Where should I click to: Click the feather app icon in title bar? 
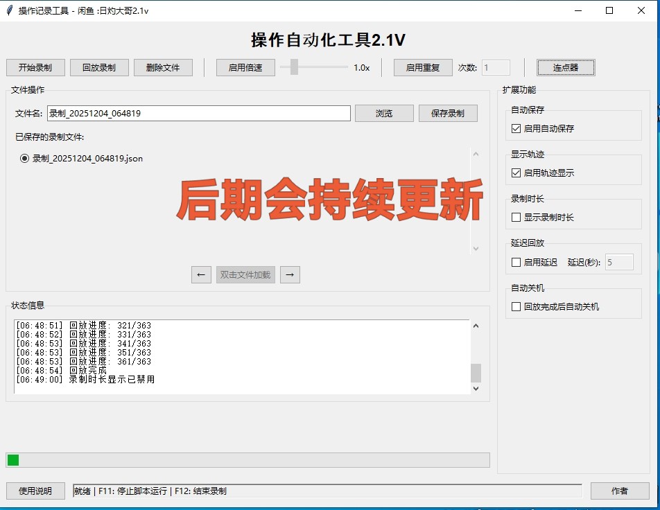(x=9, y=10)
